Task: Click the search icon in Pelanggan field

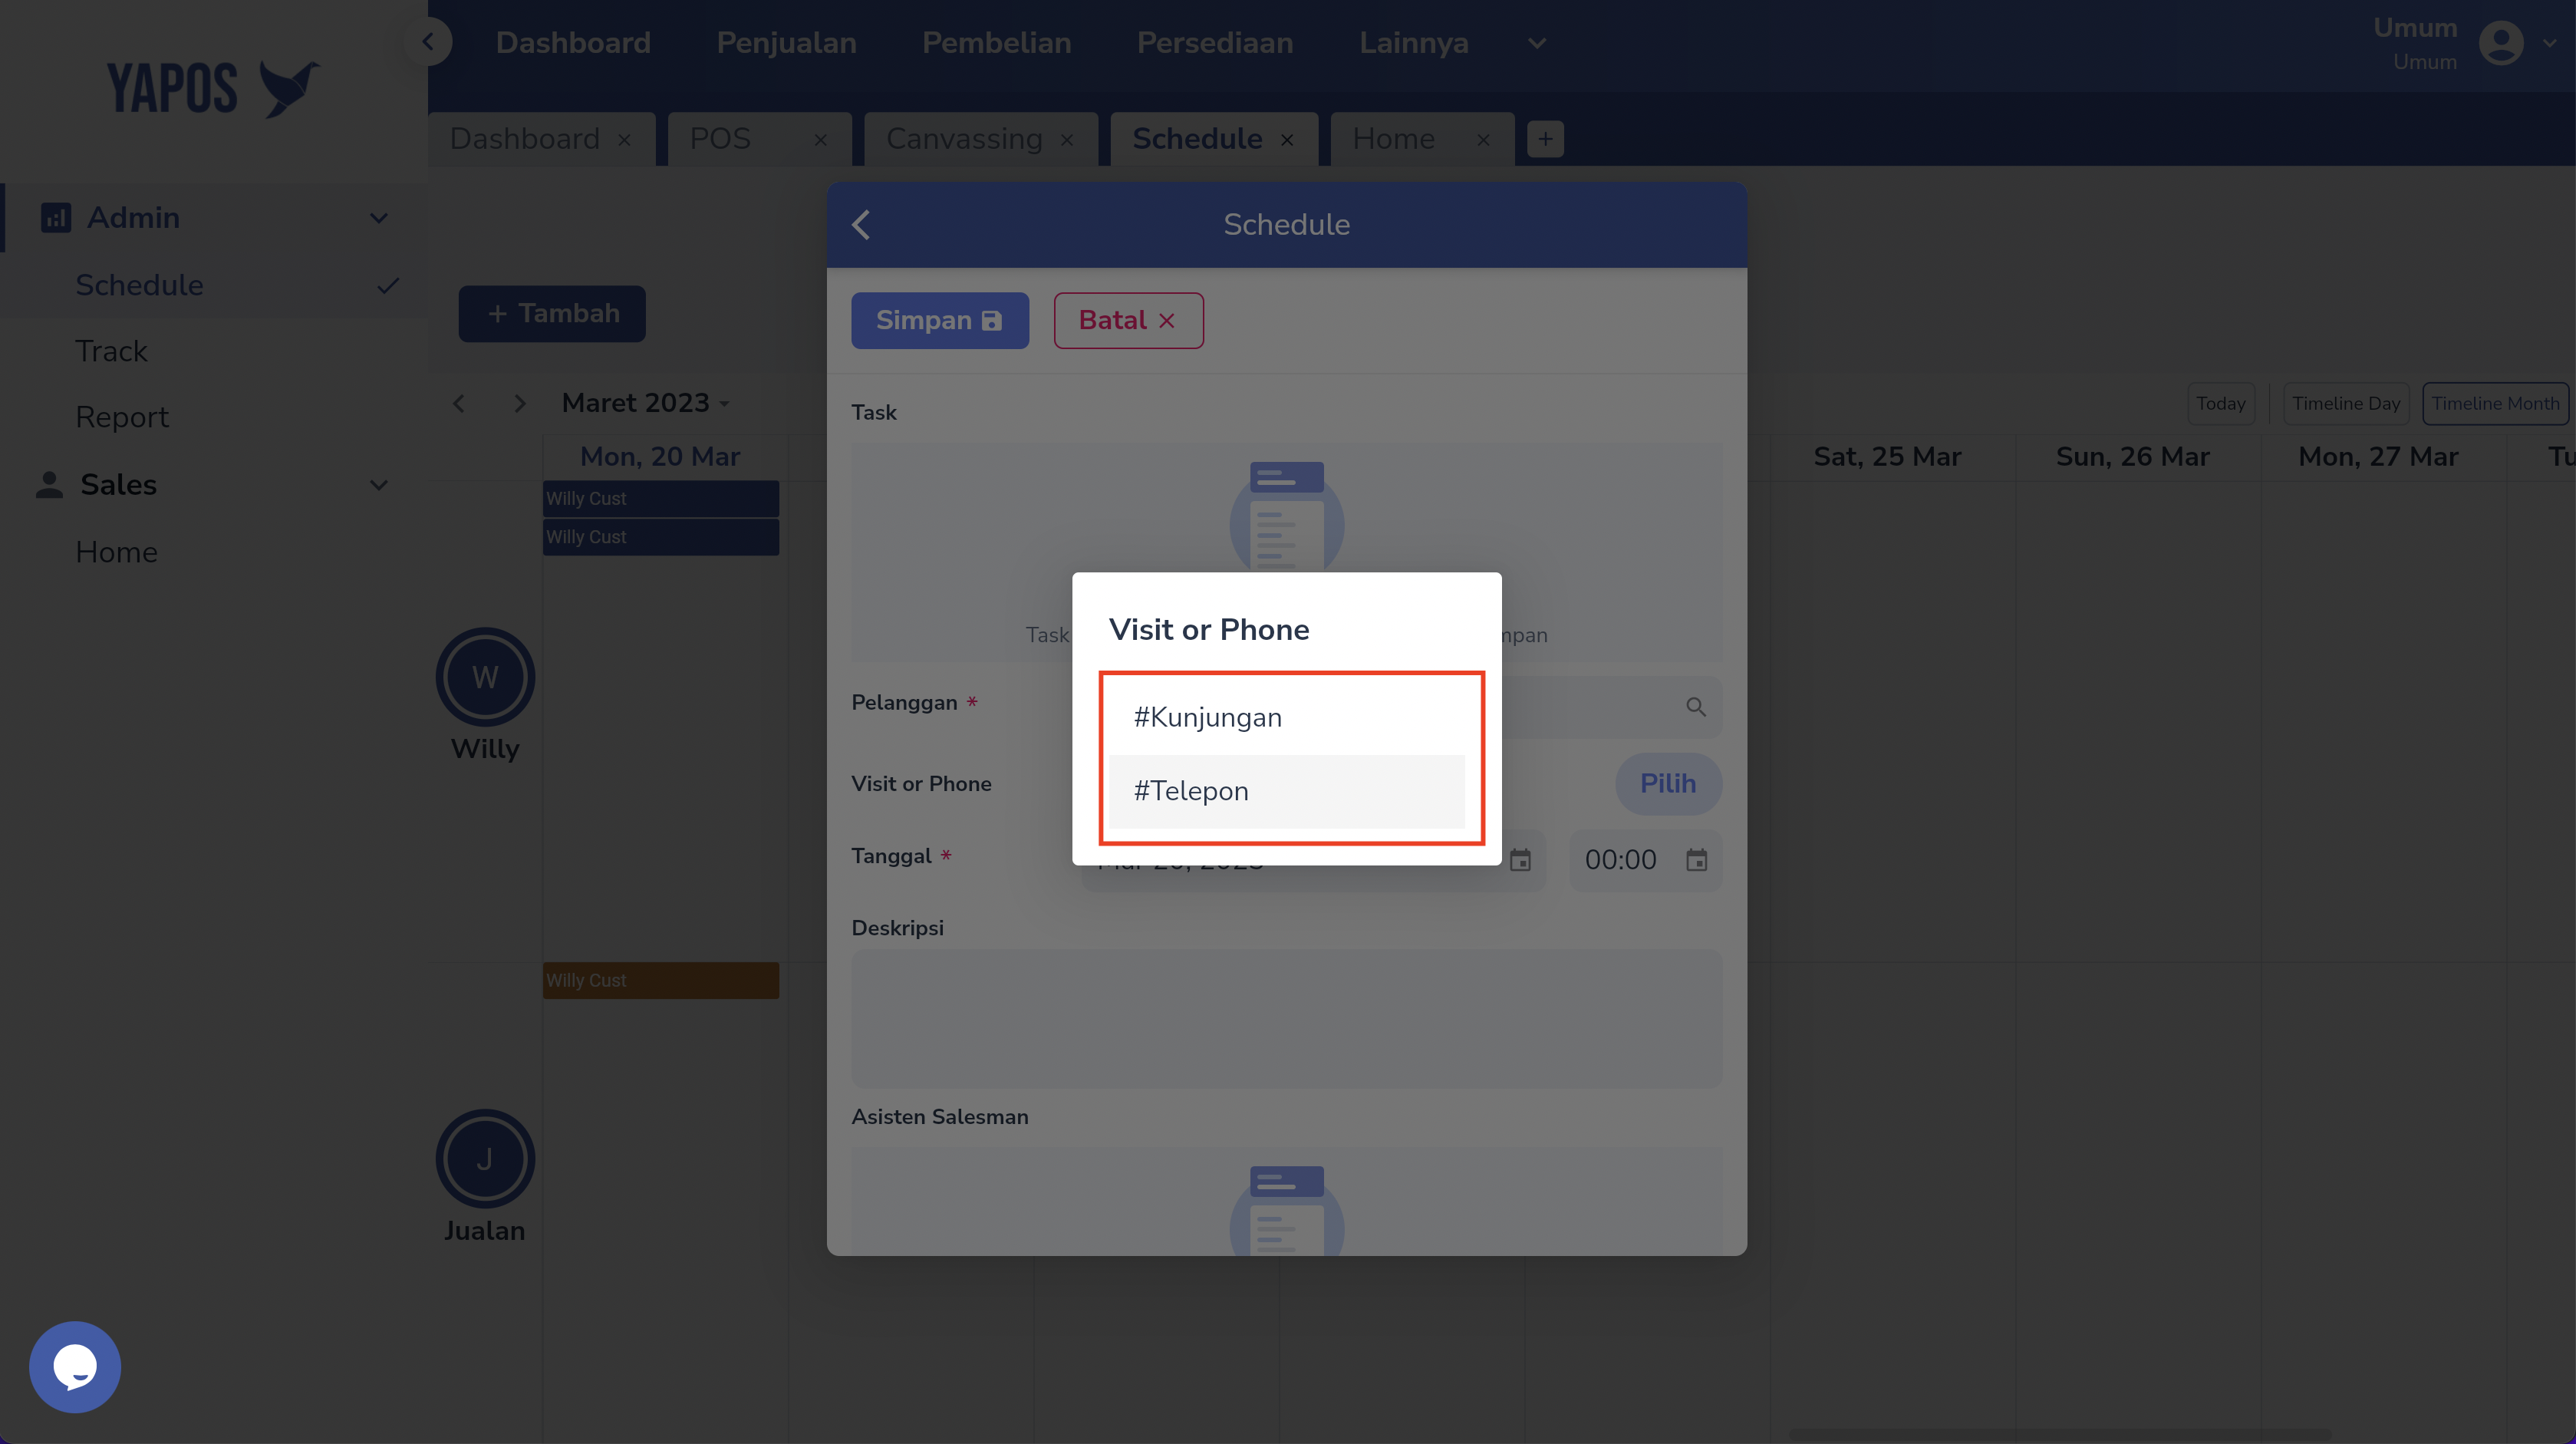Action: coord(1695,707)
